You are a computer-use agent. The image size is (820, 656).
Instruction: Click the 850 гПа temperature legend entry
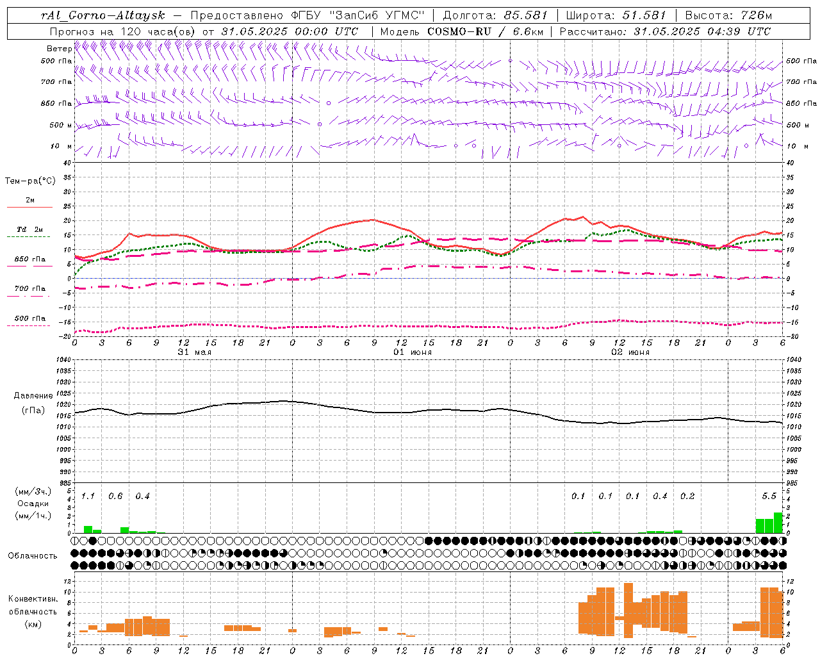coord(30,259)
